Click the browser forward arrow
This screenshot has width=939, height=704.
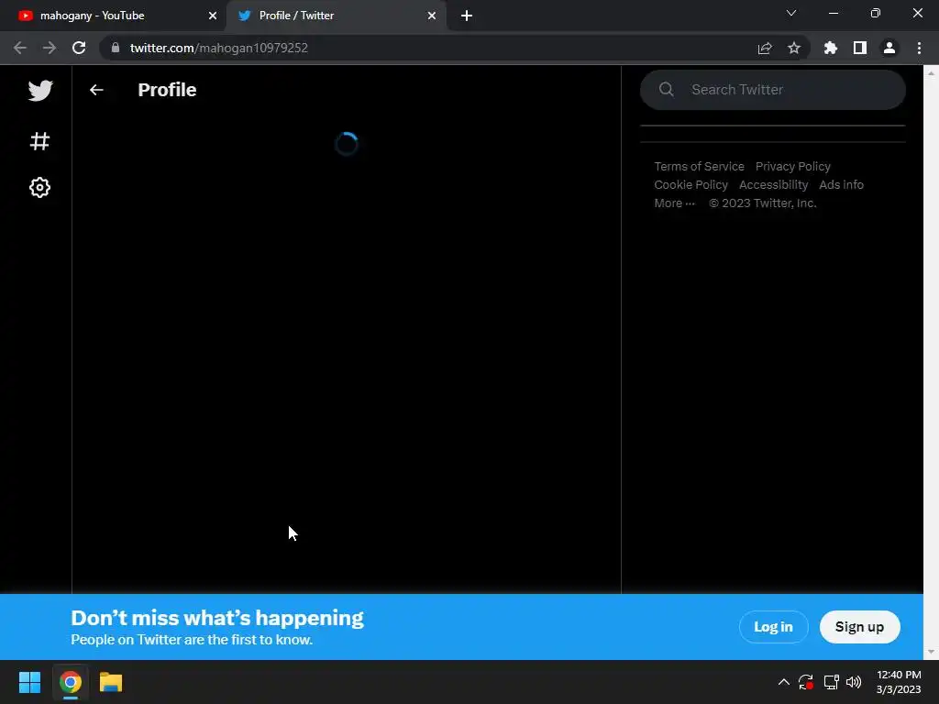click(50, 48)
